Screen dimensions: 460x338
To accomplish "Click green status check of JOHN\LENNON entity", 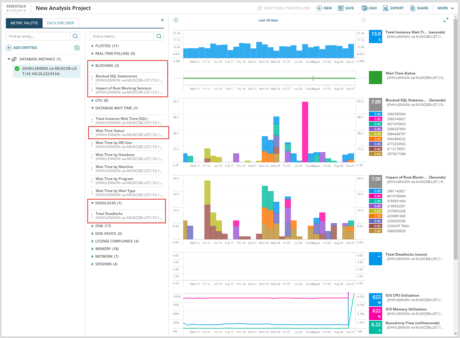I will point(17,69).
